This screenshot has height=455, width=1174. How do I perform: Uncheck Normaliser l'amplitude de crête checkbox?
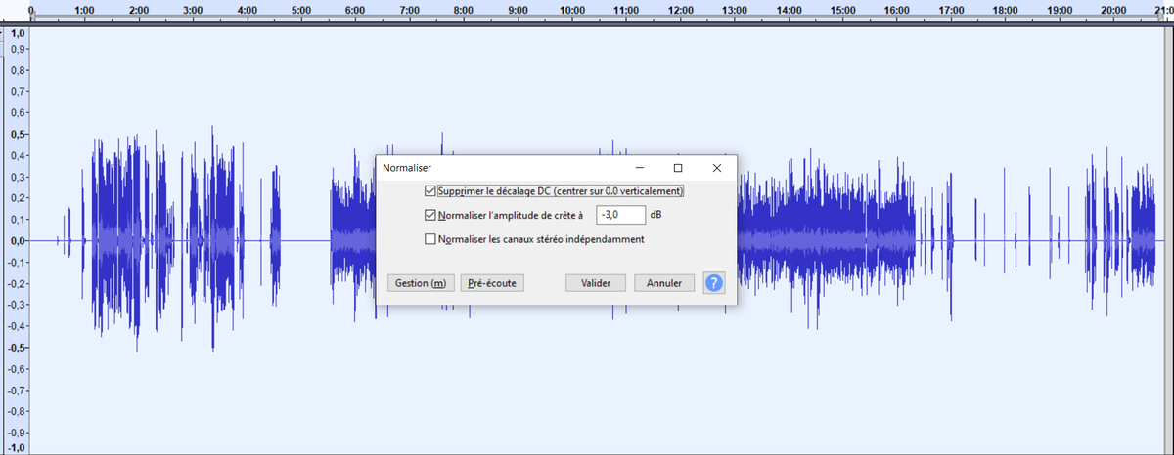click(x=430, y=215)
